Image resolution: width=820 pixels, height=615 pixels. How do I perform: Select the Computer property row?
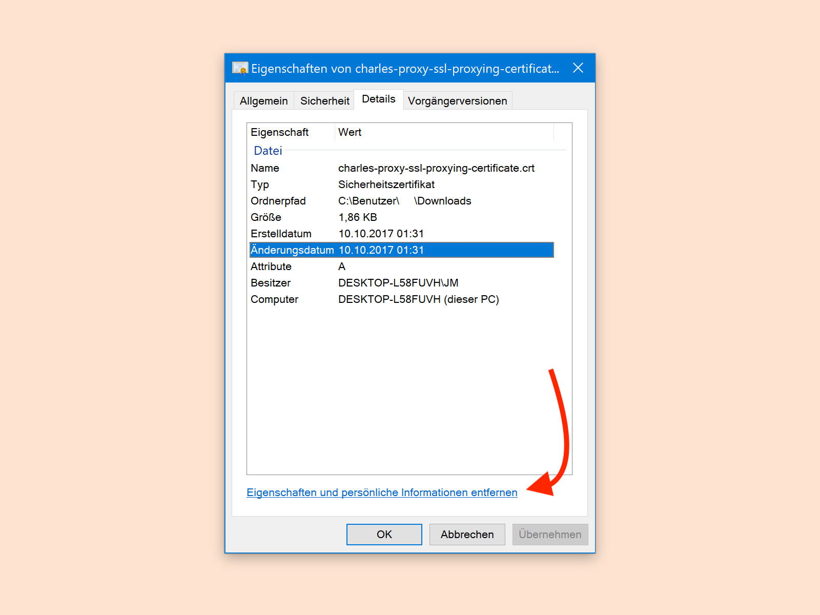(401, 299)
